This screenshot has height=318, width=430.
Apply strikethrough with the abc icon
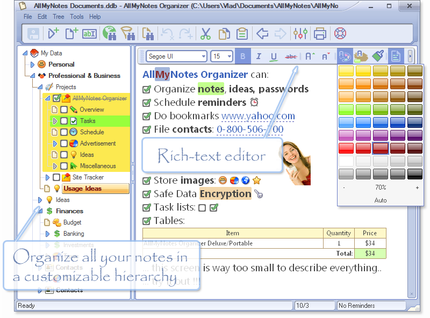click(x=291, y=56)
